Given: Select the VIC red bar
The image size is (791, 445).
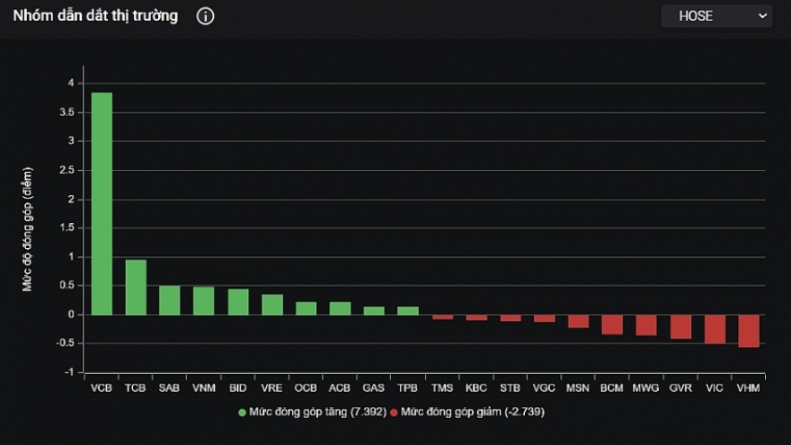Looking at the screenshot, I should click(715, 329).
